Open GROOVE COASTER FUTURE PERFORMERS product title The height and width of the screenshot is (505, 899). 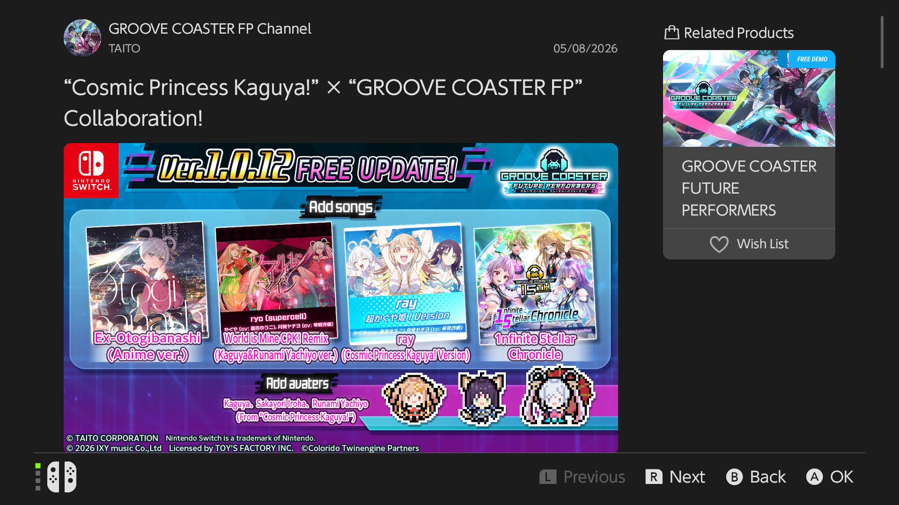[x=749, y=188]
